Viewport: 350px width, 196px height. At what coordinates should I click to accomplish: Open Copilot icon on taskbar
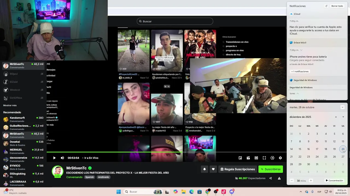(x=176, y=192)
